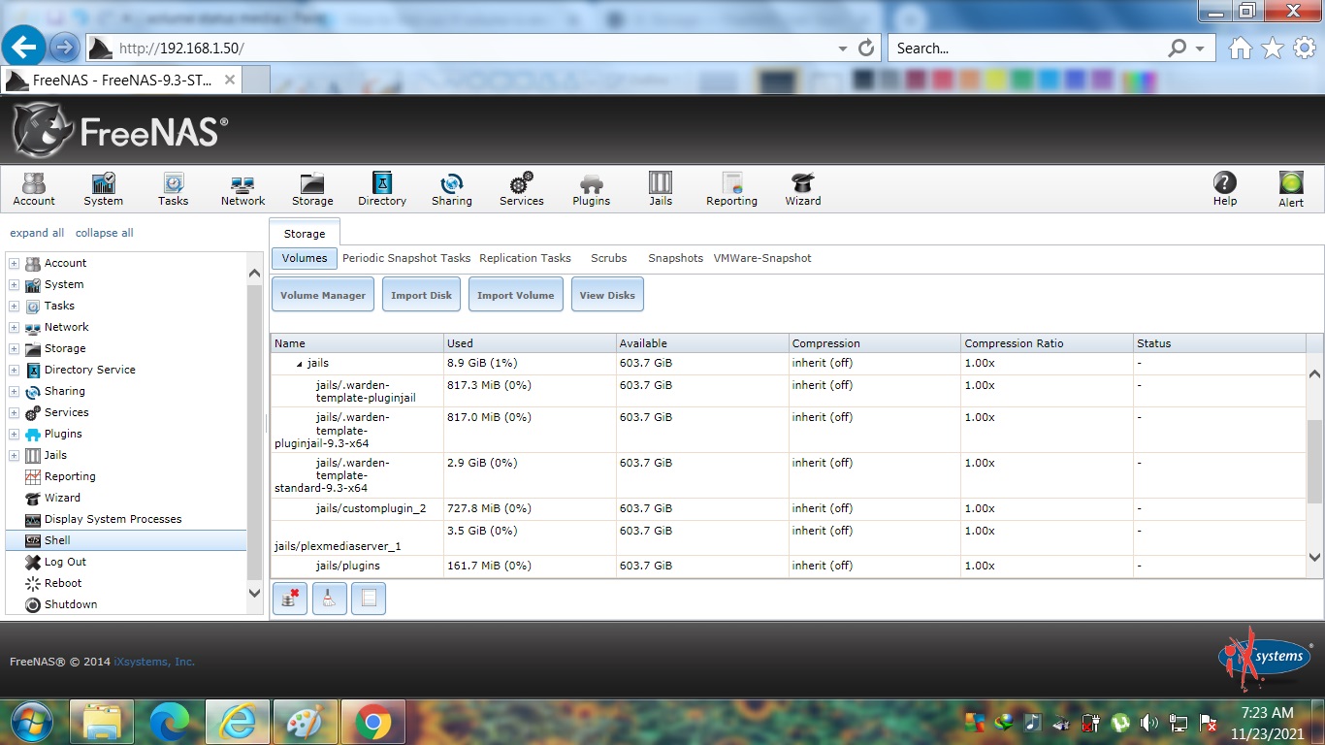Open browser home icon
This screenshot has height=745, width=1325.
click(1241, 48)
